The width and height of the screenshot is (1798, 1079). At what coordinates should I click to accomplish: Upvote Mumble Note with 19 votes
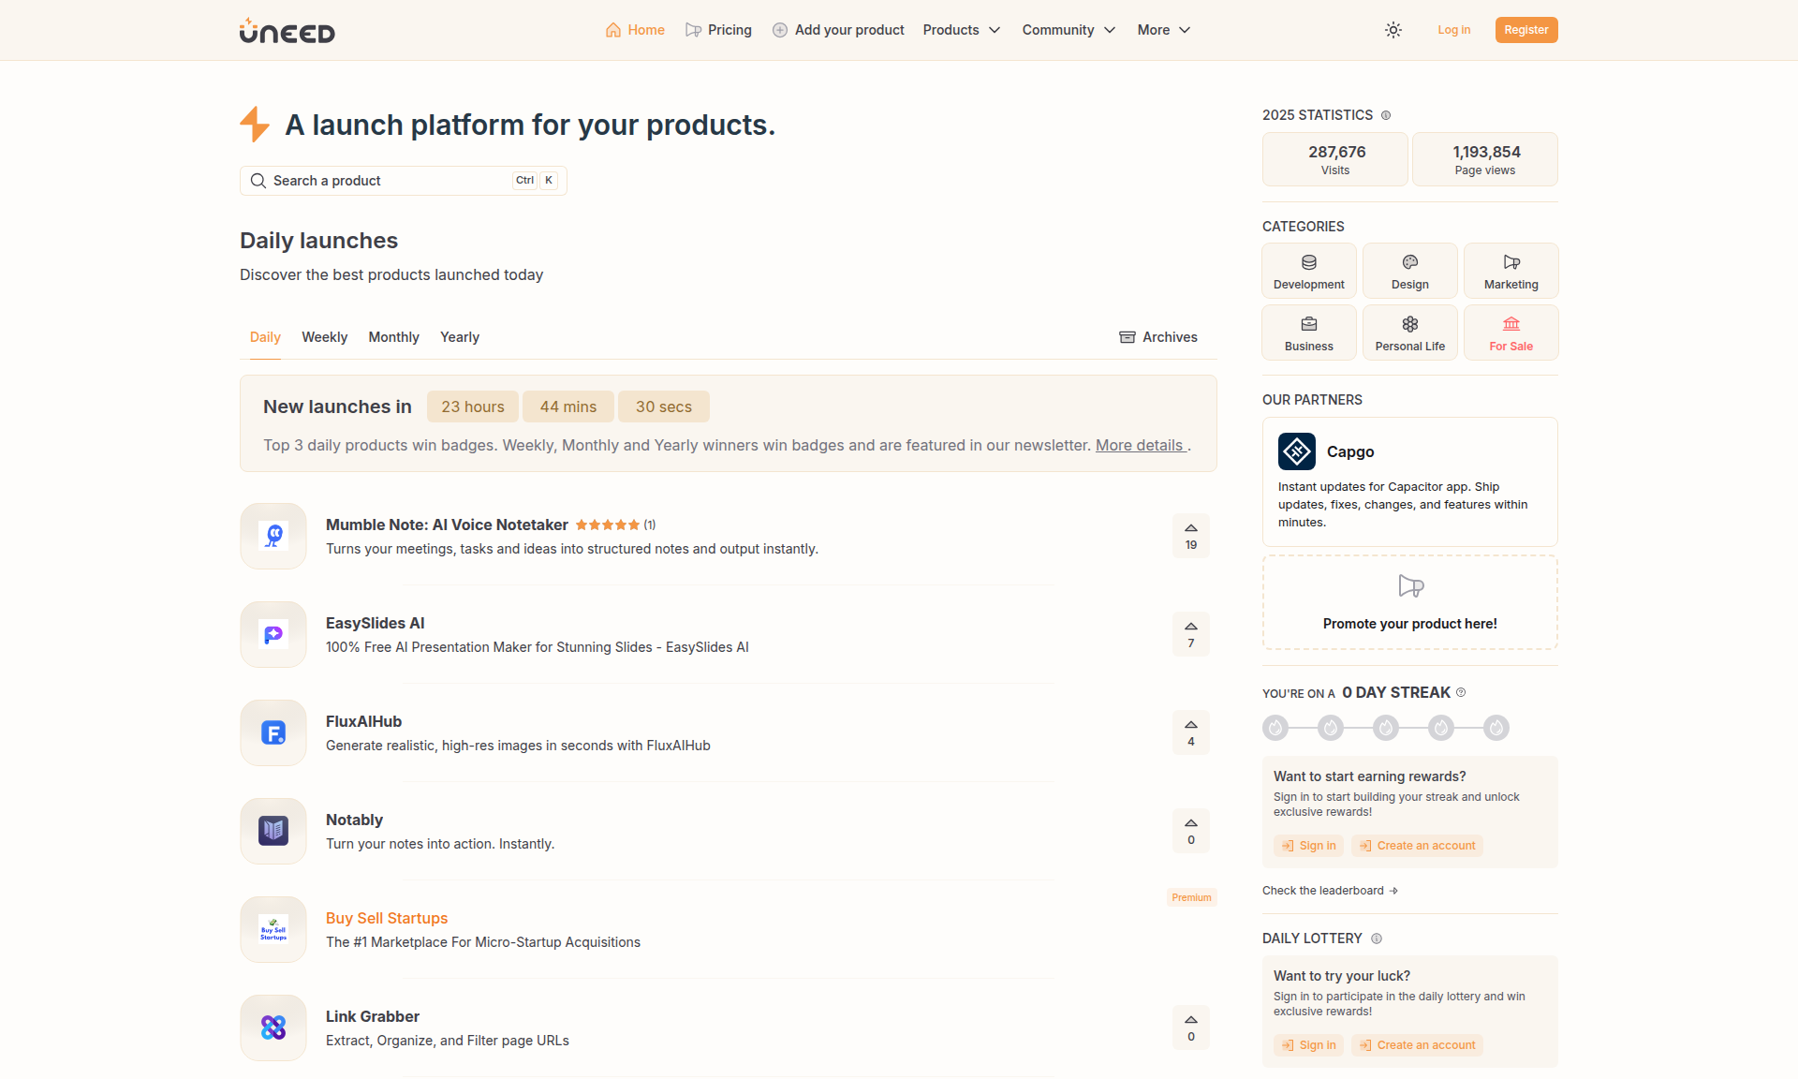coord(1191,536)
